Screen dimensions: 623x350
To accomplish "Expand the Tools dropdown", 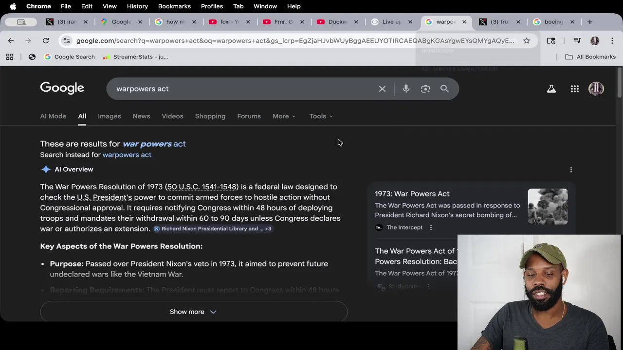I will pos(321,116).
